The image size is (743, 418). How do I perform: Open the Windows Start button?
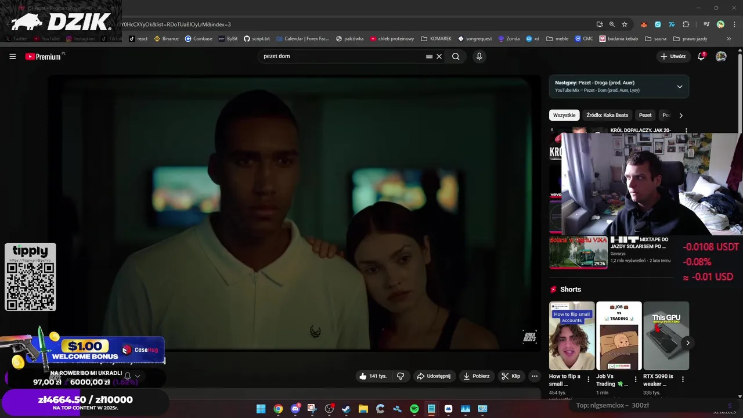[x=261, y=409]
